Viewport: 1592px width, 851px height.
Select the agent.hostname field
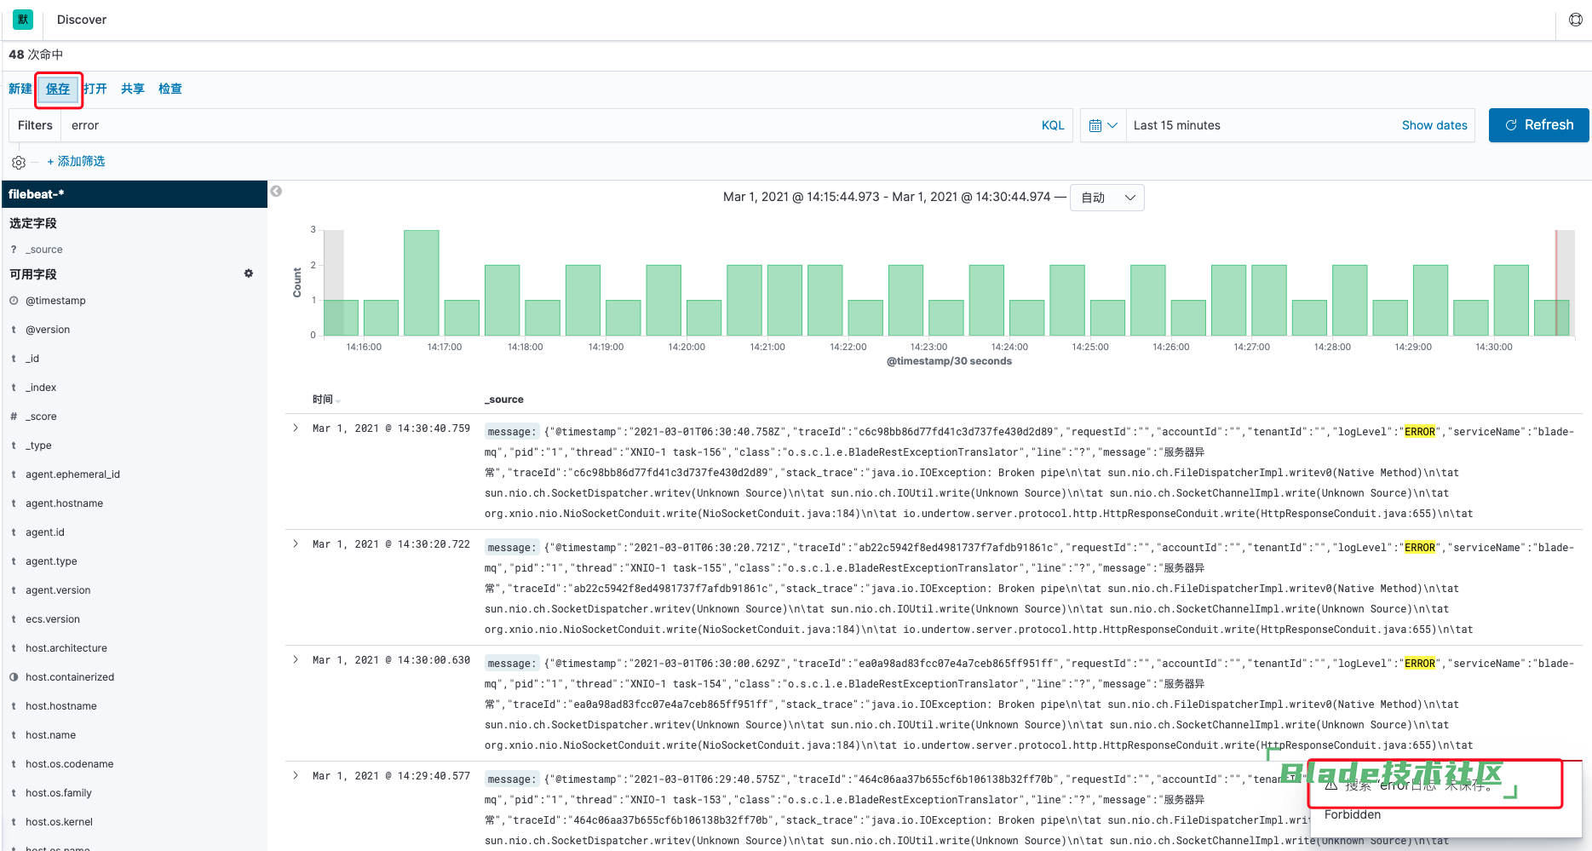click(64, 503)
